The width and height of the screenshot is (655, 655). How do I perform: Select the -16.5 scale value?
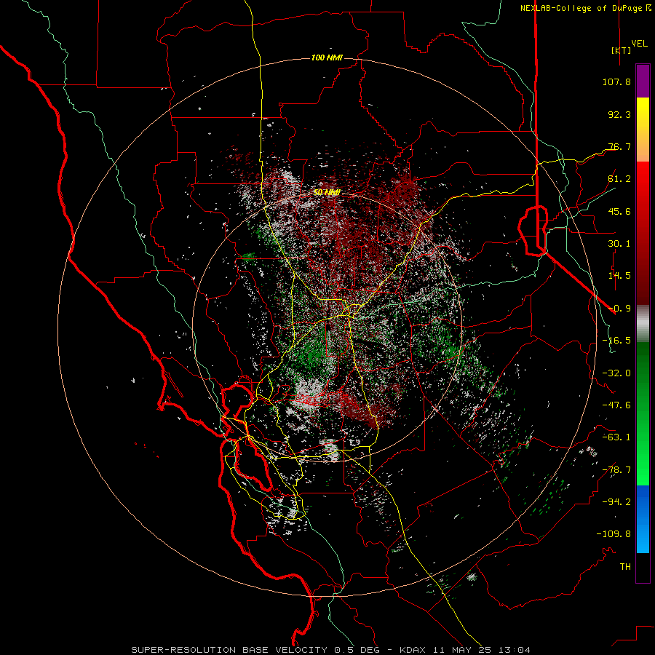pyautogui.click(x=616, y=341)
